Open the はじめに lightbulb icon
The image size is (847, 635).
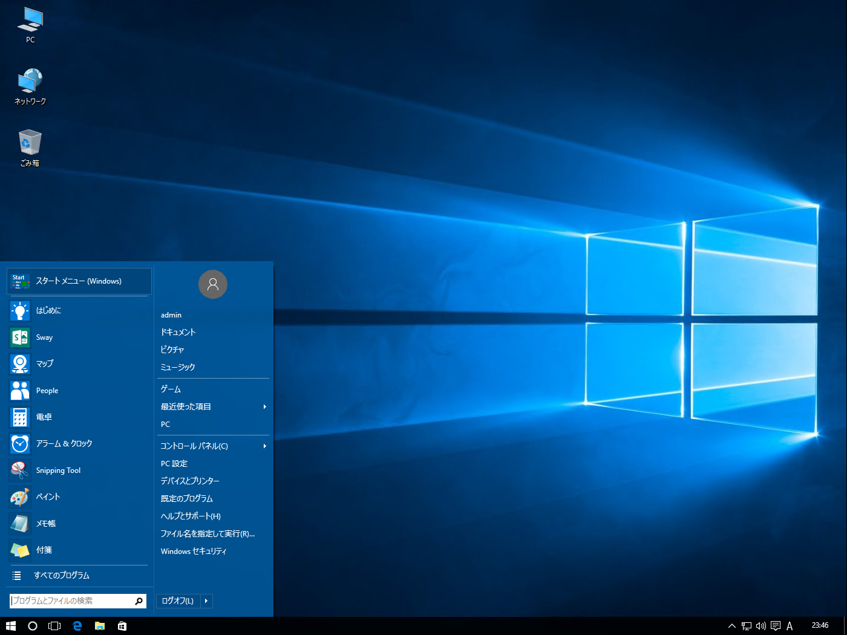pyautogui.click(x=20, y=311)
